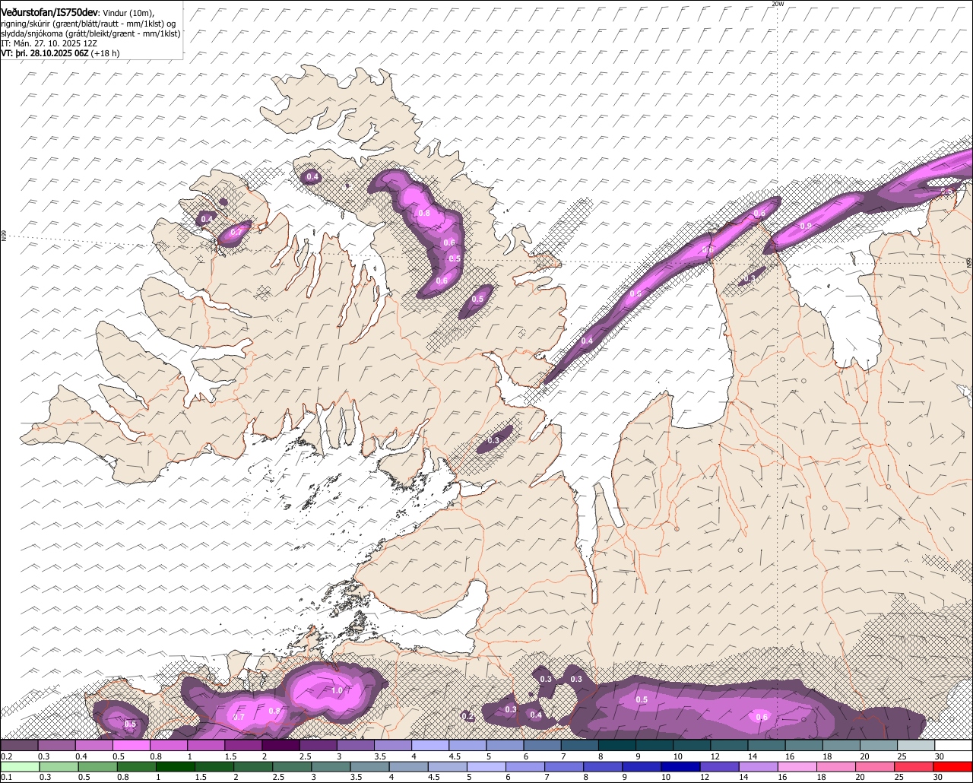Click the Veðurstofan/IS750dev title text
973x783 pixels.
[x=48, y=12]
